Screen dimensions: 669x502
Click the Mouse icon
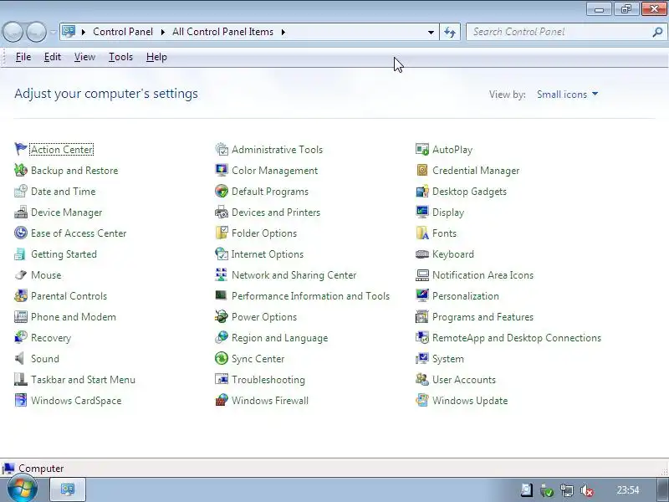point(20,274)
